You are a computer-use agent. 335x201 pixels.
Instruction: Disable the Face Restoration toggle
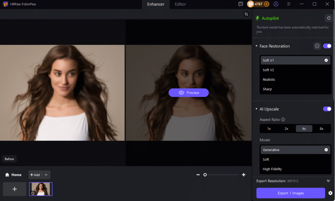click(327, 46)
